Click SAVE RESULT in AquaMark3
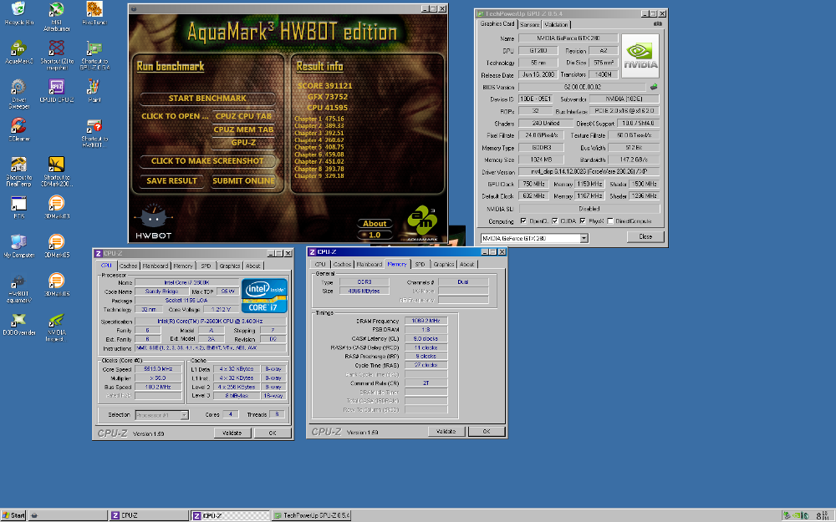 (x=171, y=181)
